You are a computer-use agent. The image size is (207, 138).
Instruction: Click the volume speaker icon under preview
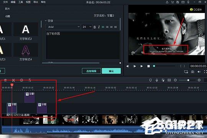point(199,72)
